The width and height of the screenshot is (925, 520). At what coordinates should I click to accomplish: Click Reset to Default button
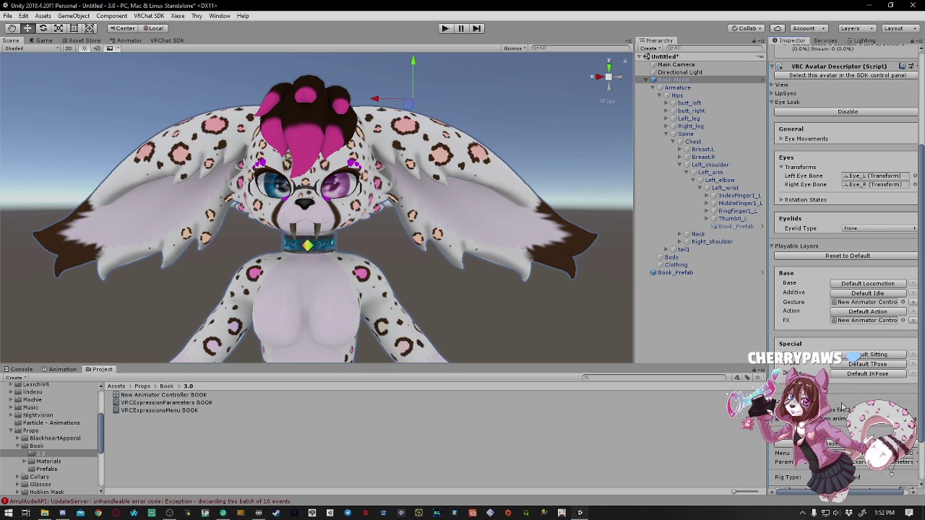[x=847, y=256]
